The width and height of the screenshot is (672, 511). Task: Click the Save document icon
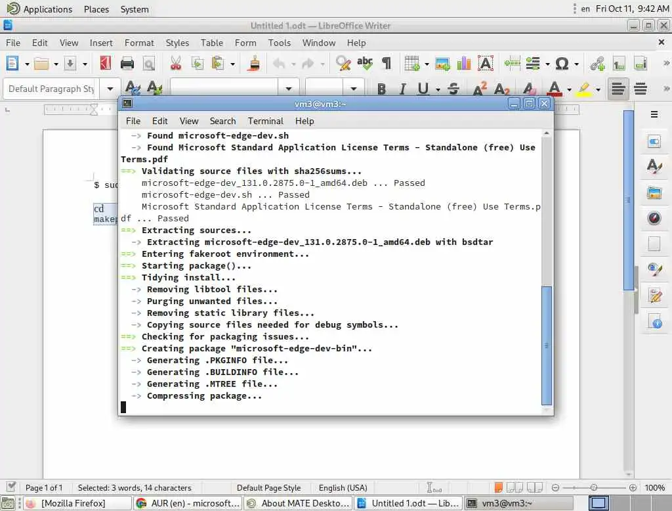70,64
